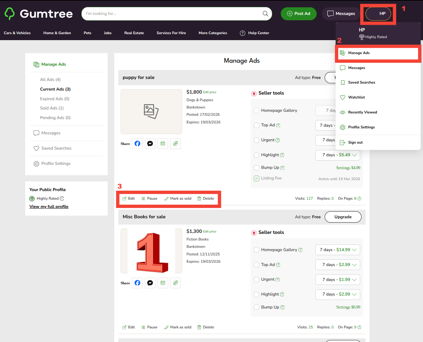Click info icon next to Highly Rated
The height and width of the screenshot is (342, 423).
62,199
